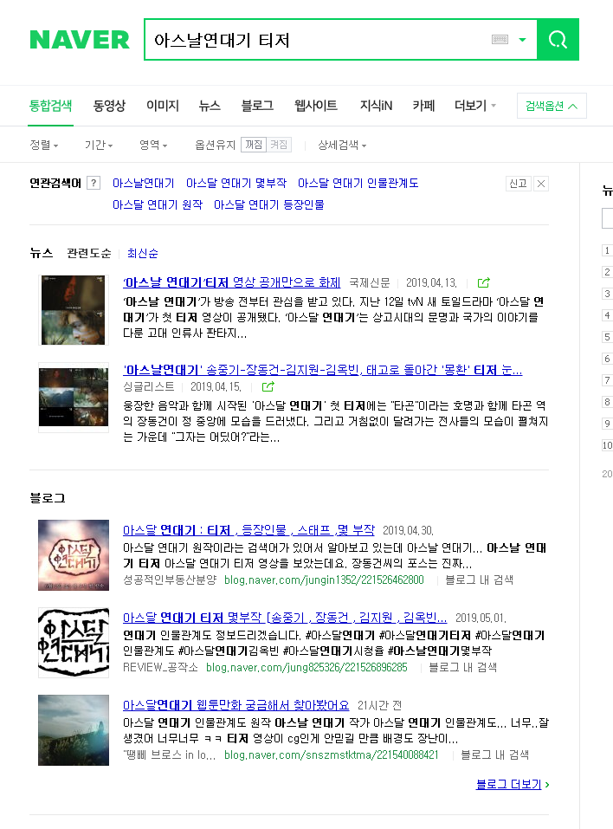Expand the 더보기 menu
613x829 pixels.
click(x=475, y=106)
